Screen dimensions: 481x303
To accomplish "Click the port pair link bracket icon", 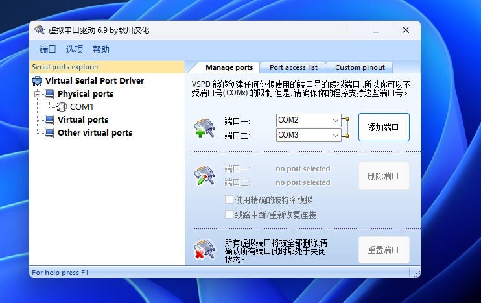I will coord(346,127).
